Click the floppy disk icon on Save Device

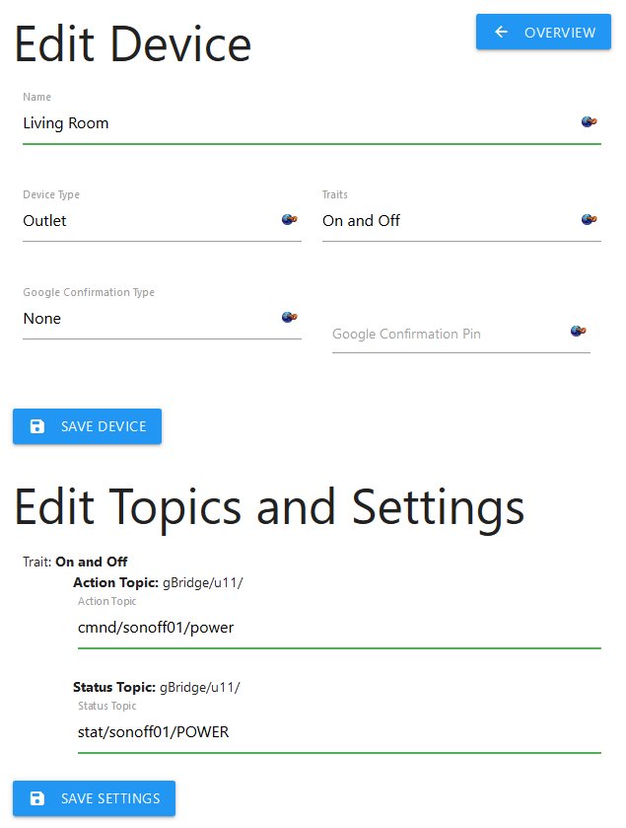pos(37,426)
